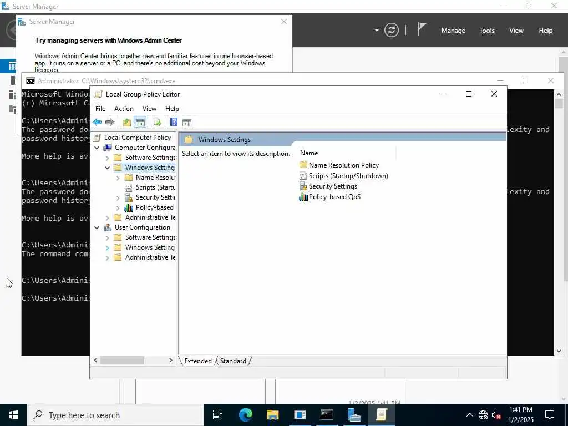This screenshot has width=568, height=426.
Task: Open Tools menu in Server Manager
Action: coord(487,31)
